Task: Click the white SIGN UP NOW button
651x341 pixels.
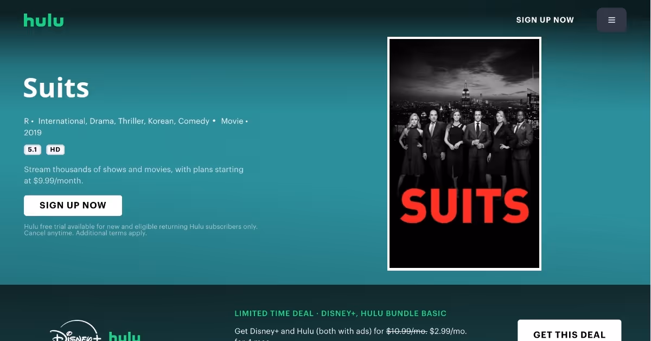Action: point(73,206)
